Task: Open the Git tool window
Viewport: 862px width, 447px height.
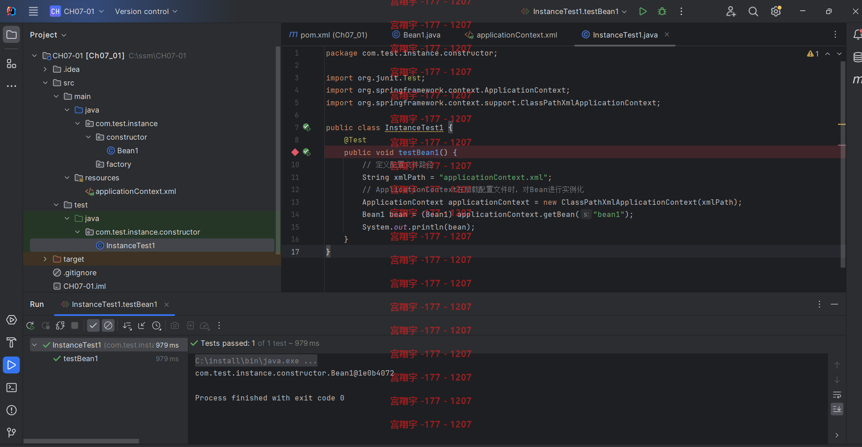Action: point(11,433)
